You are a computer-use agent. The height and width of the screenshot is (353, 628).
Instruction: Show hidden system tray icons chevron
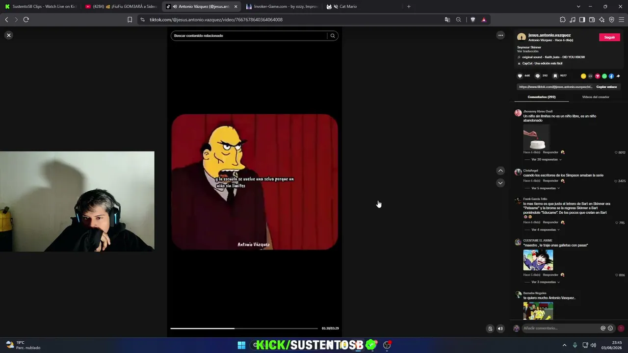(564, 345)
